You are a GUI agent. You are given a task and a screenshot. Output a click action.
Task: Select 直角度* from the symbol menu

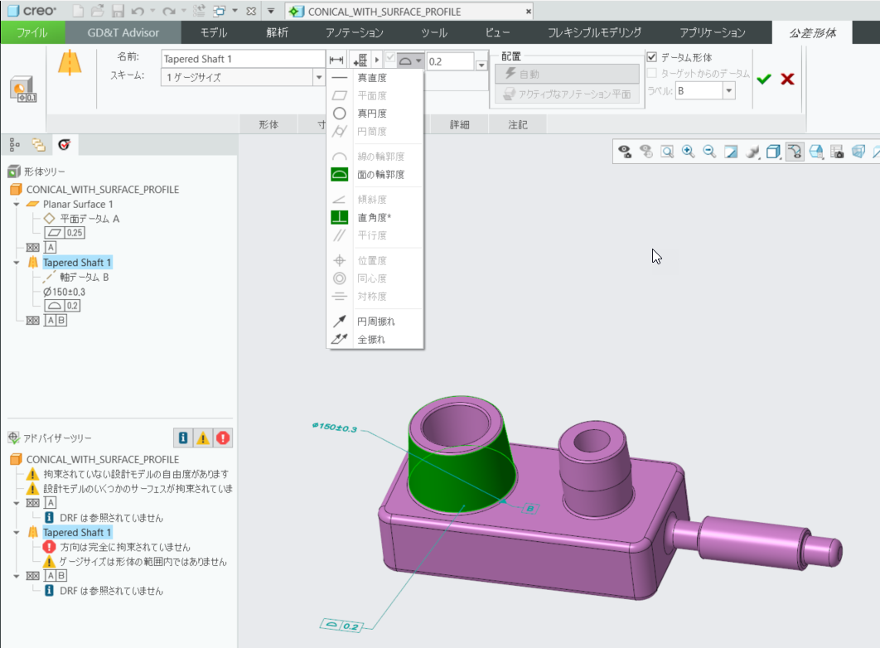click(x=375, y=217)
